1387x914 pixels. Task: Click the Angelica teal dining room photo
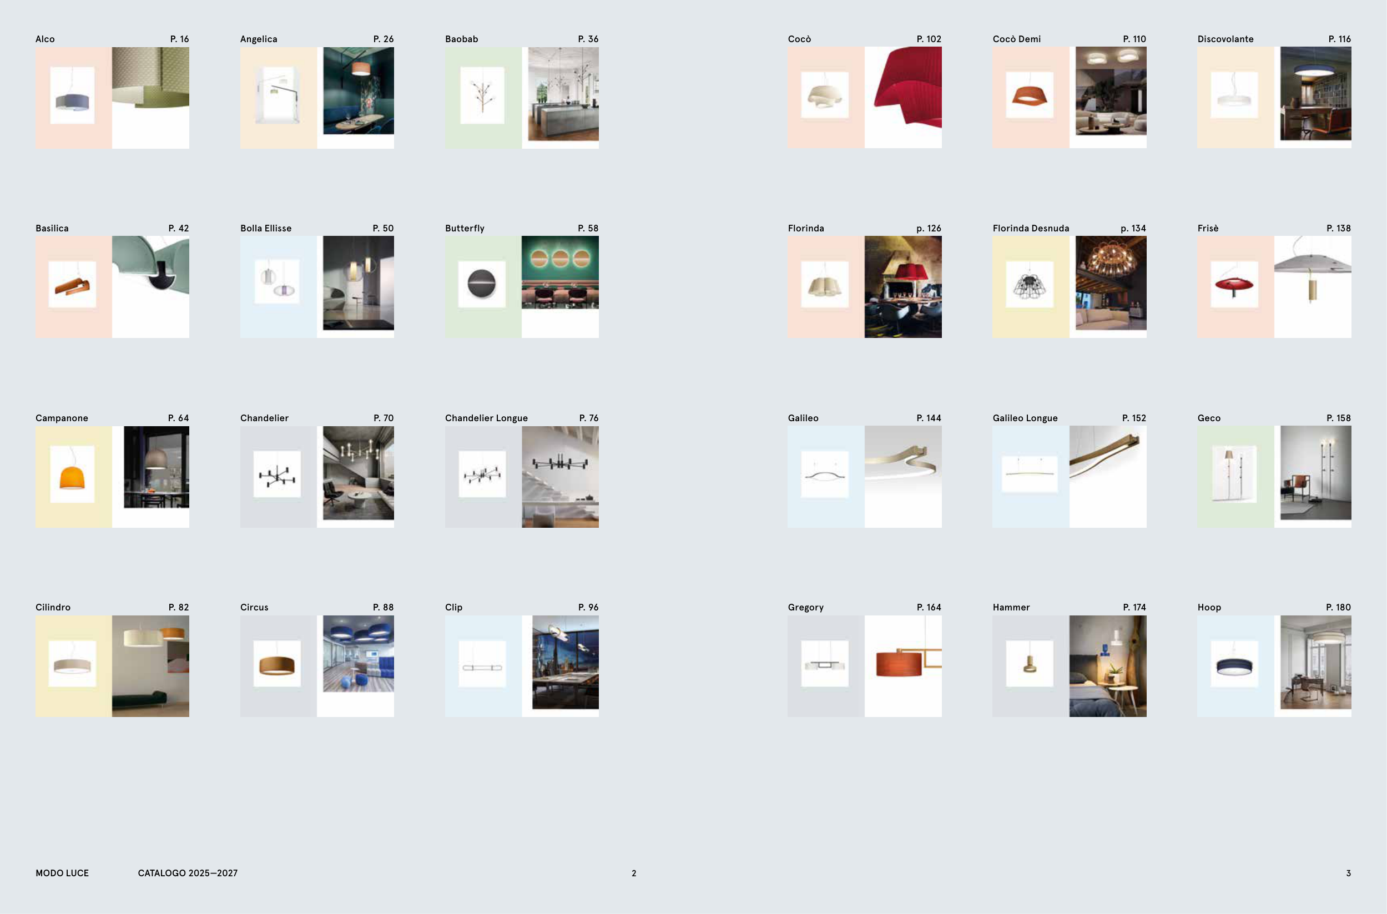(x=358, y=91)
